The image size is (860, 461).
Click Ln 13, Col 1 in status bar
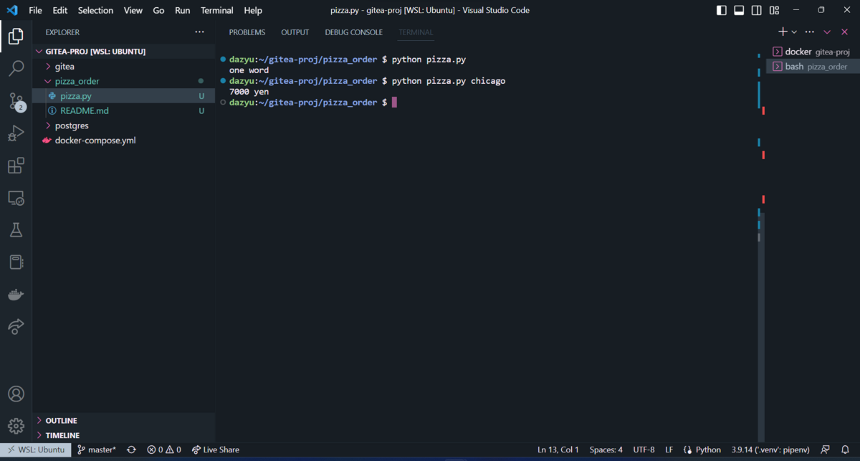(x=558, y=450)
